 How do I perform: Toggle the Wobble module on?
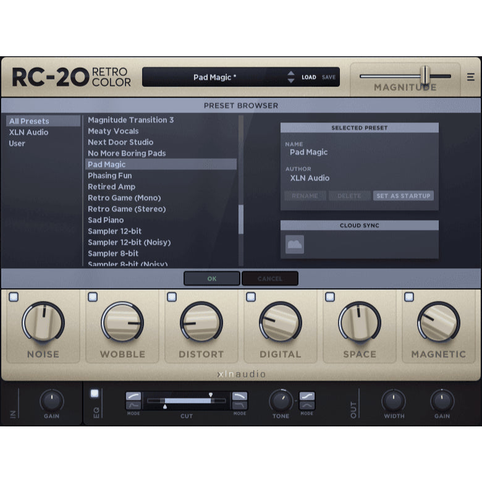pyautogui.click(x=93, y=297)
